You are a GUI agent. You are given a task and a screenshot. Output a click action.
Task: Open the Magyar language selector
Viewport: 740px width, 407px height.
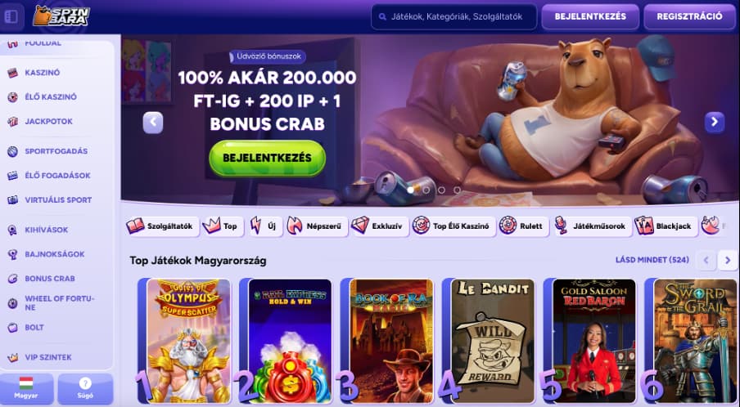(x=26, y=389)
